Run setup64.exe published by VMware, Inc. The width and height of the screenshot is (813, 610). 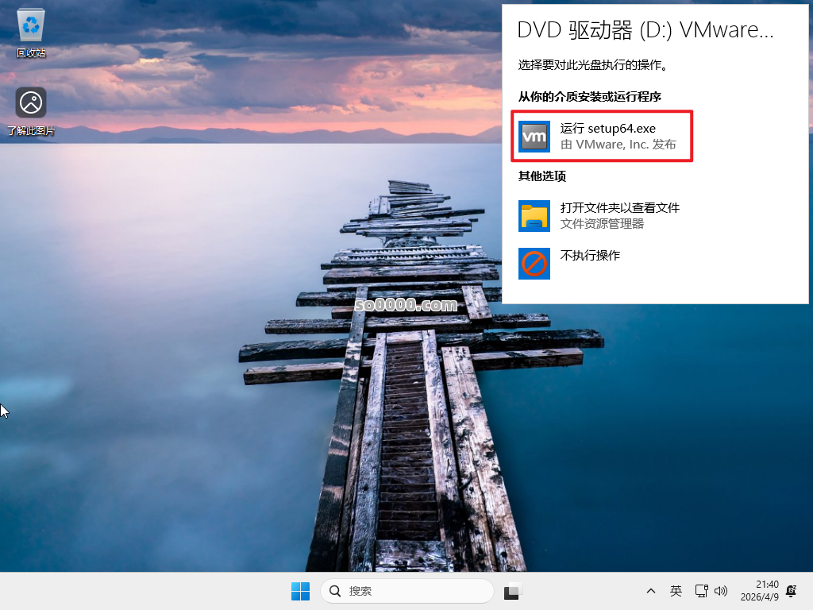(611, 136)
